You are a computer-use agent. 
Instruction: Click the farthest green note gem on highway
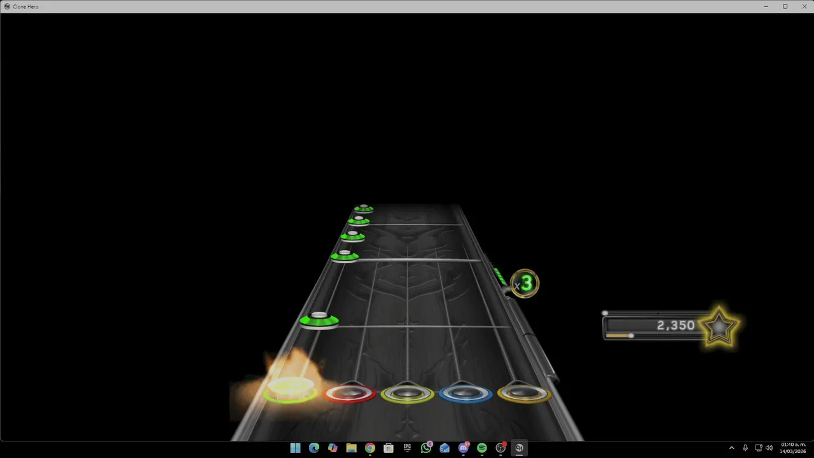point(364,208)
